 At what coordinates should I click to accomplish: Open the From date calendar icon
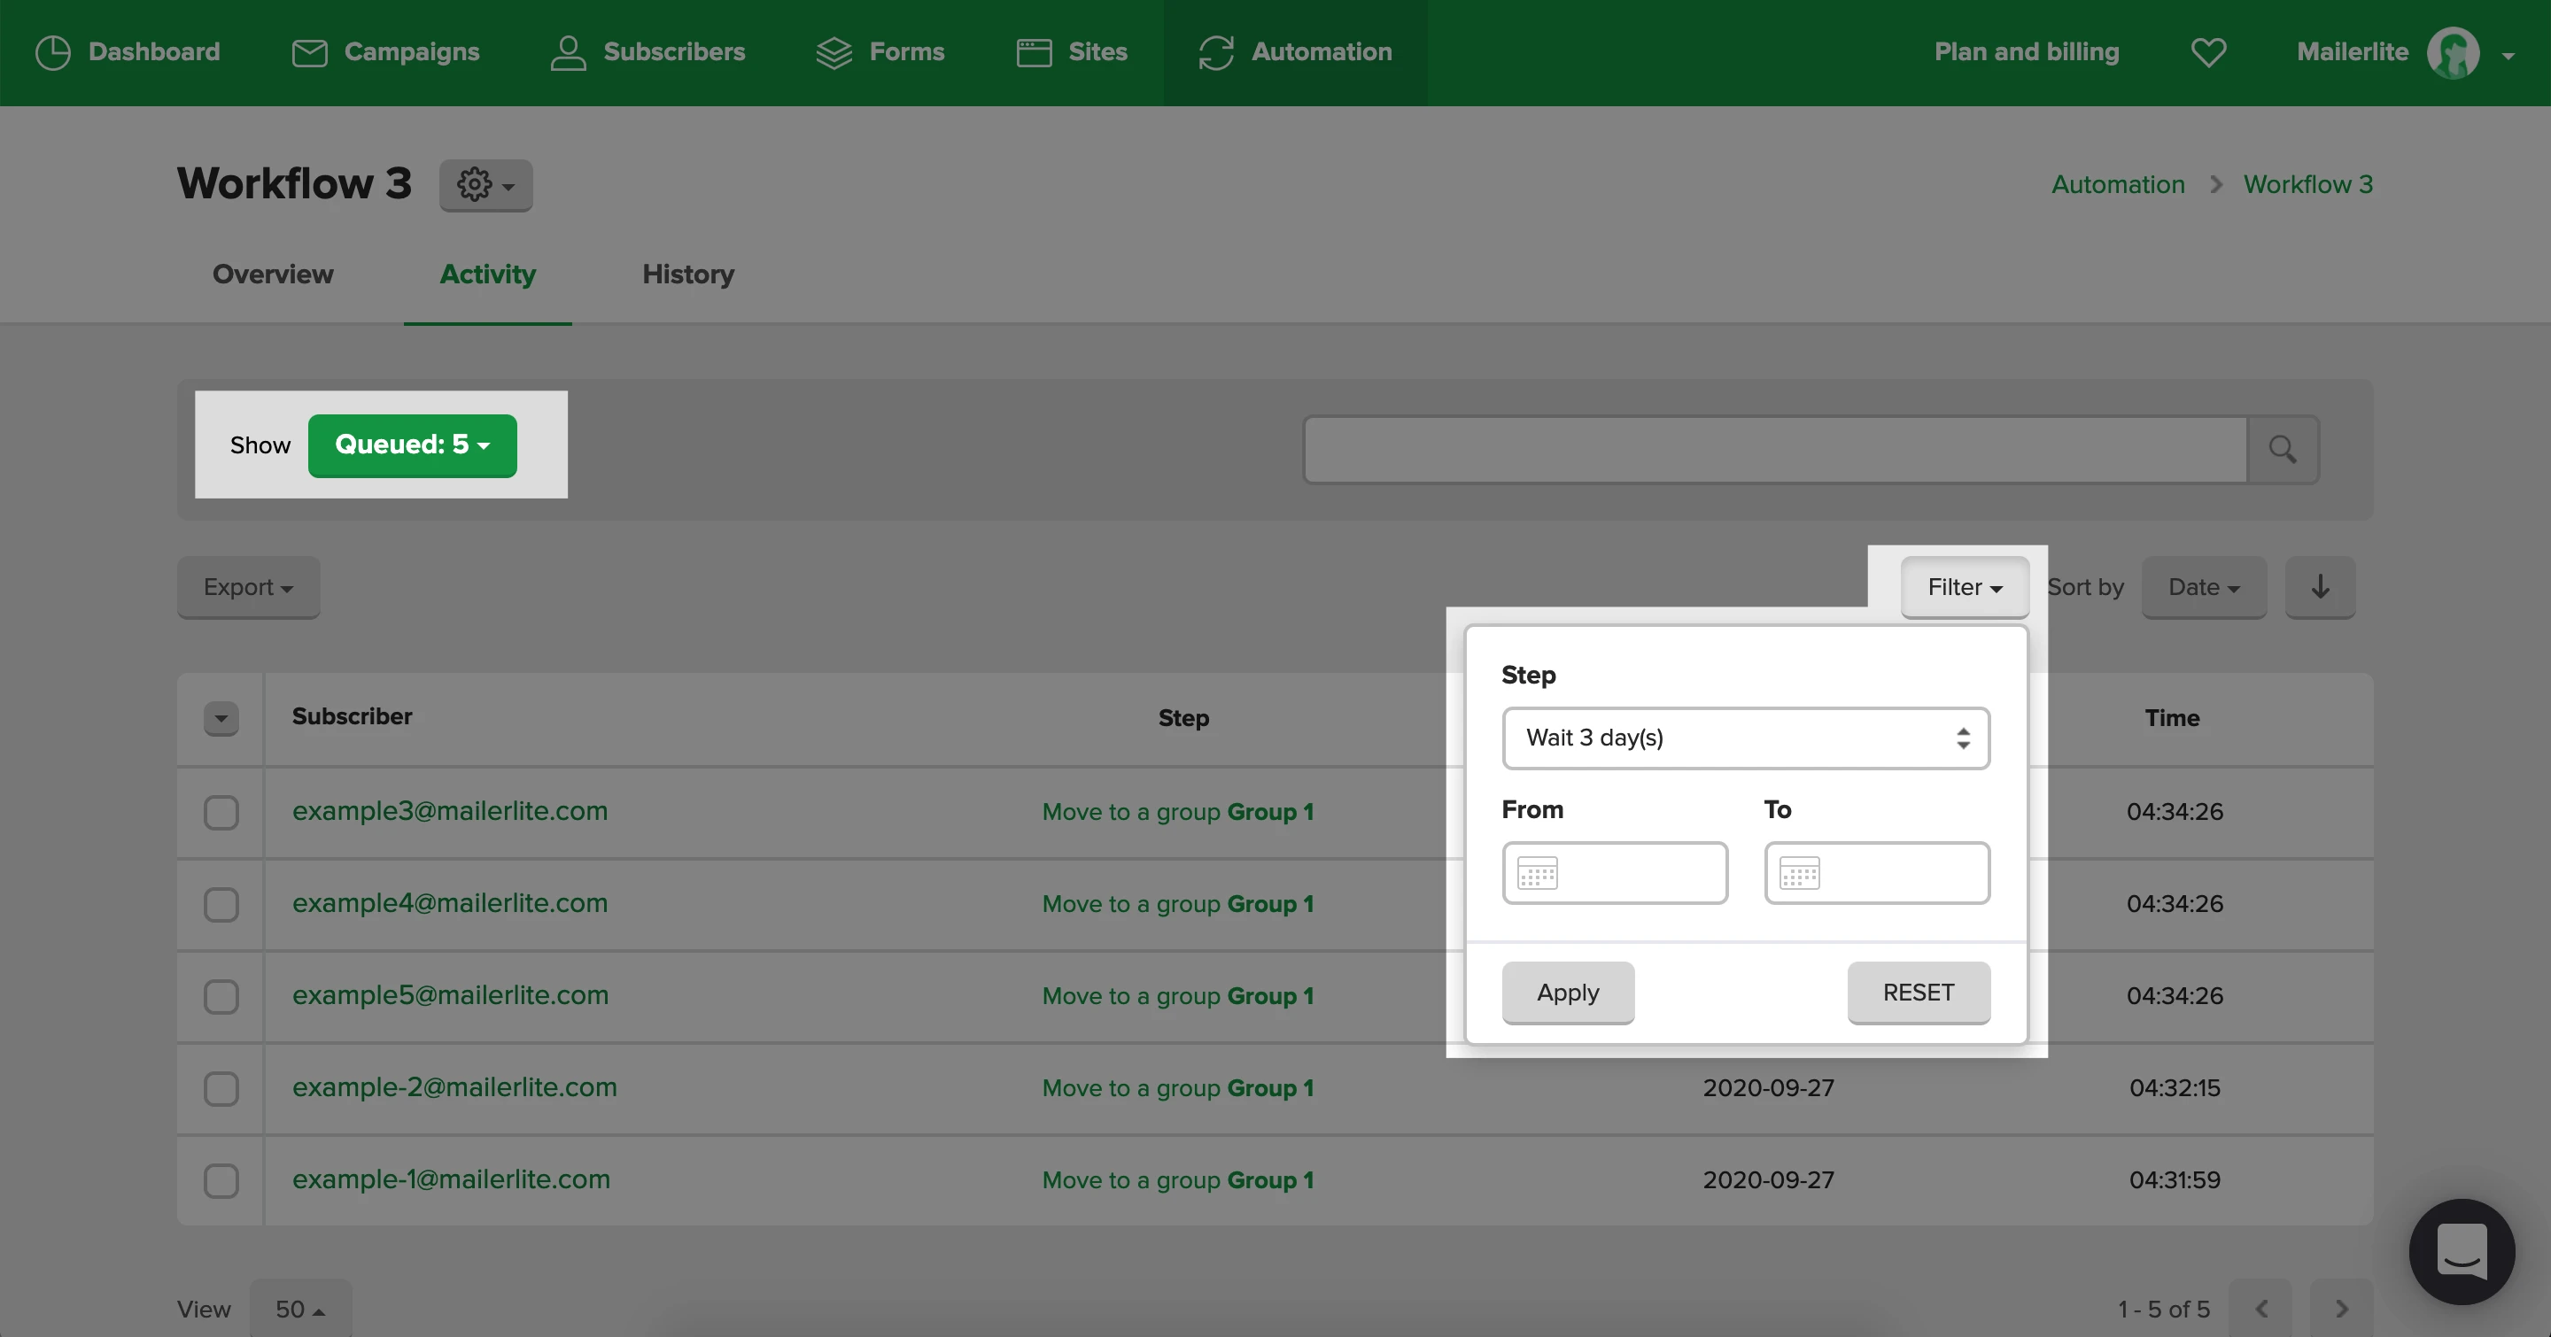1537,873
